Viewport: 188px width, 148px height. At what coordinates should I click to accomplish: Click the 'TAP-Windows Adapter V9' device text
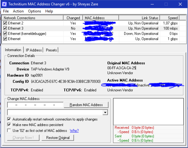[x=50, y=69]
